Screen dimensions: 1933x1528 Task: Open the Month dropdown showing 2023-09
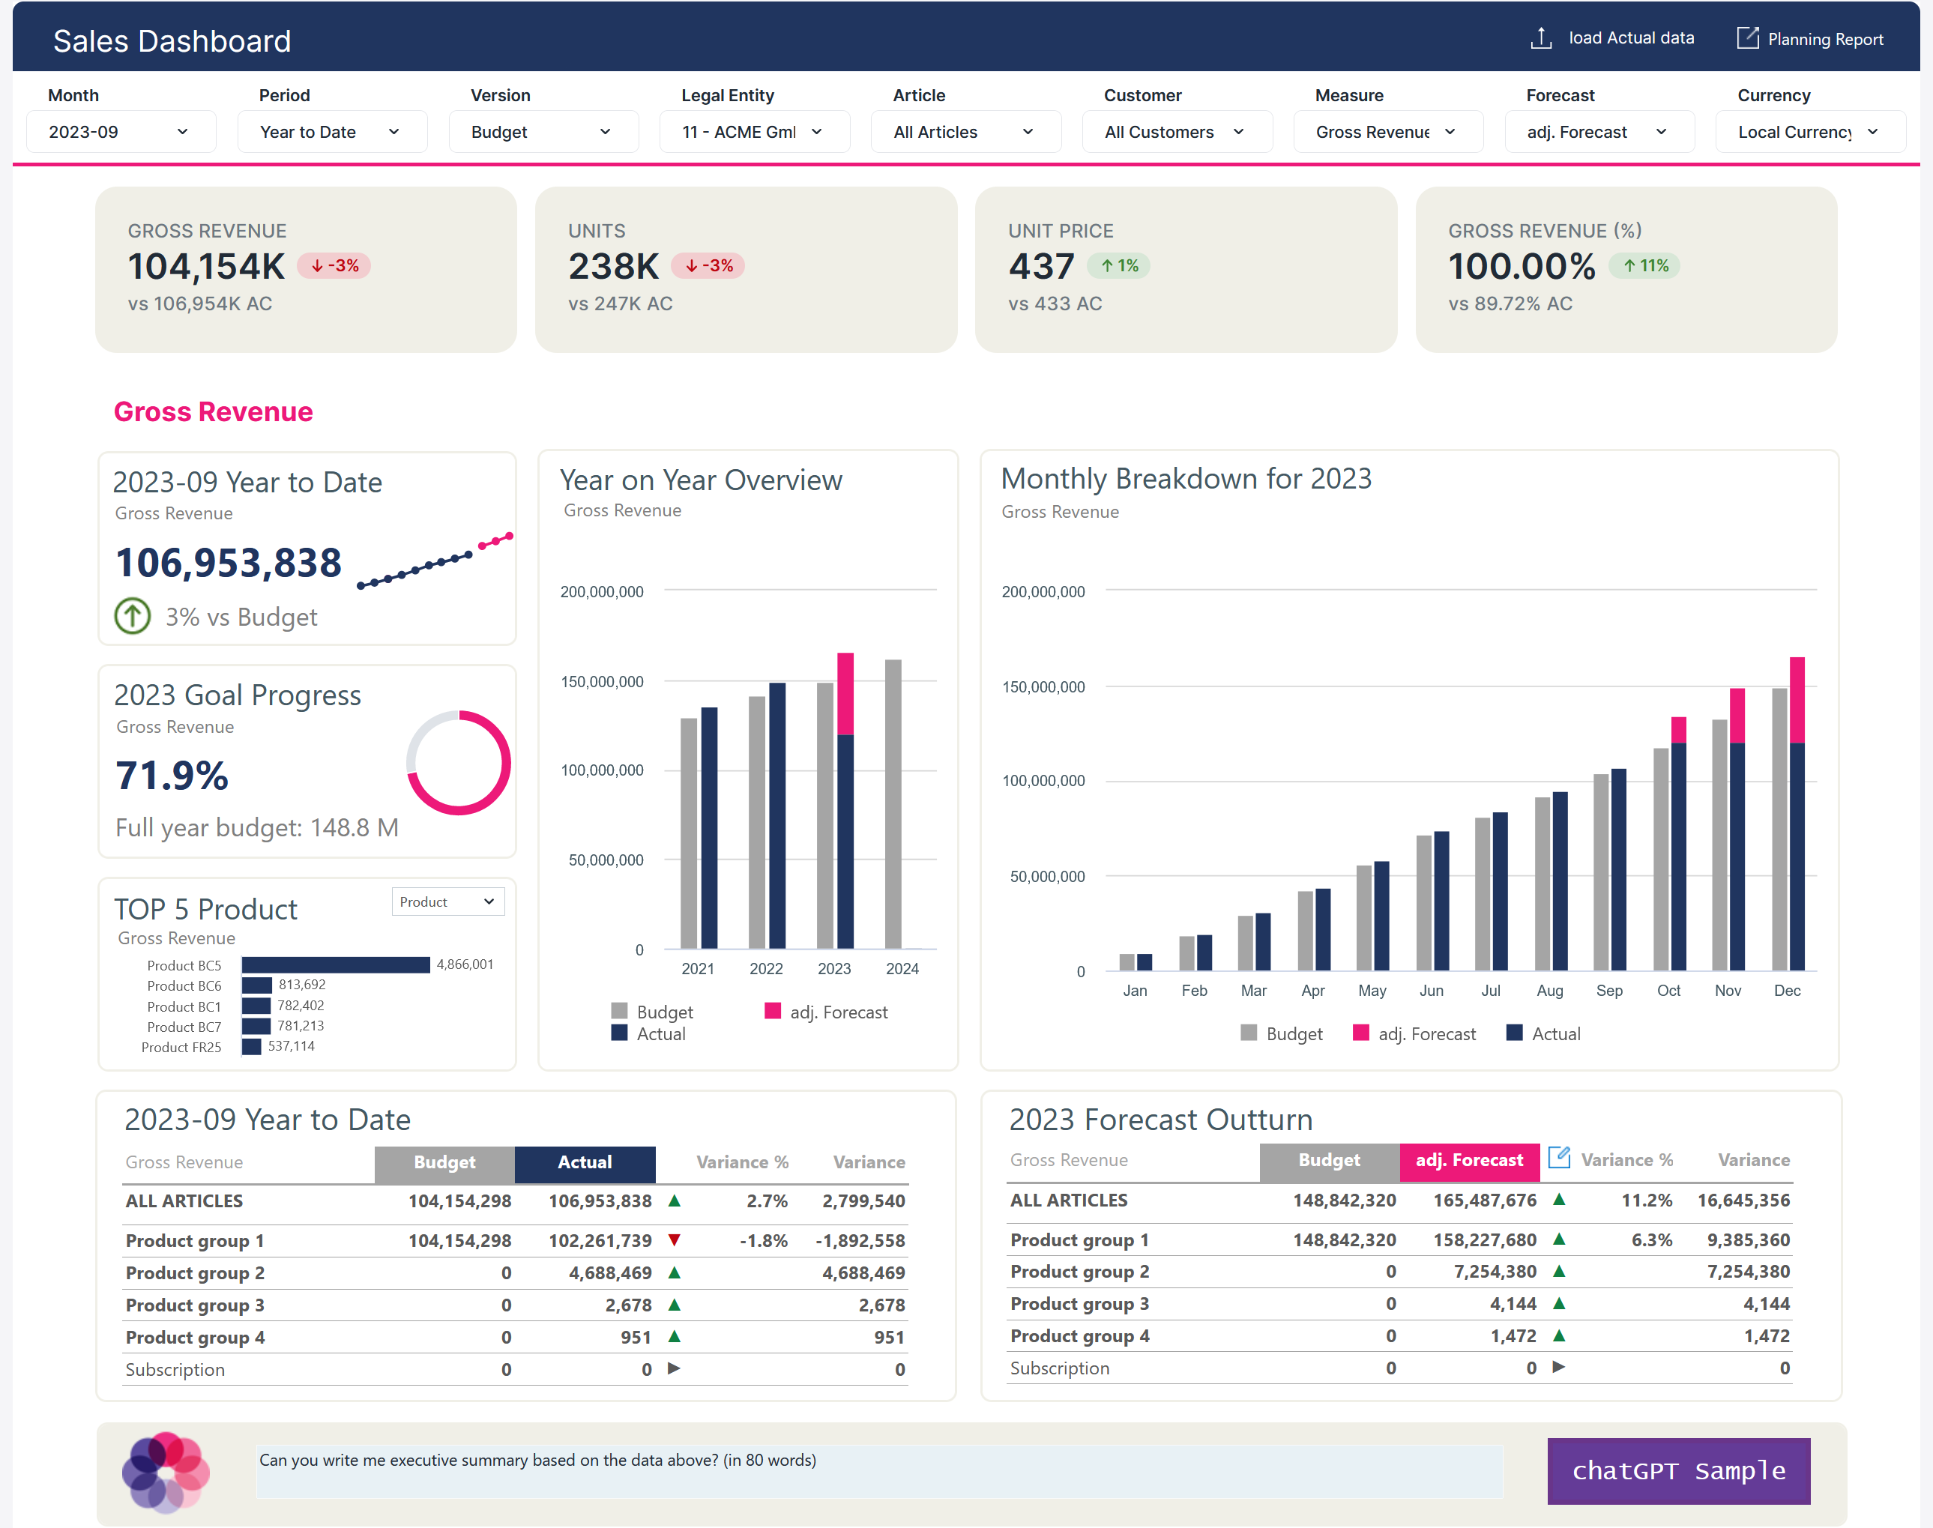click(120, 133)
